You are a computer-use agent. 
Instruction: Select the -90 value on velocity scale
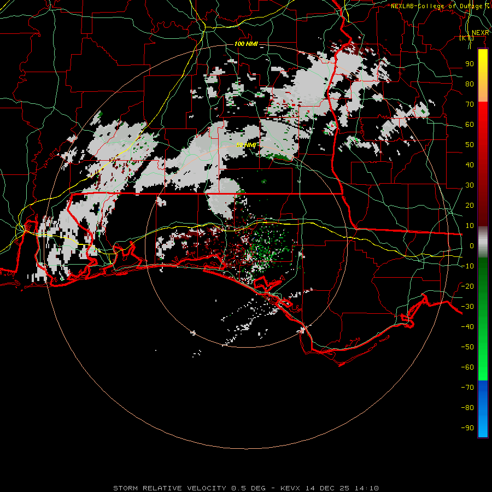(x=467, y=427)
